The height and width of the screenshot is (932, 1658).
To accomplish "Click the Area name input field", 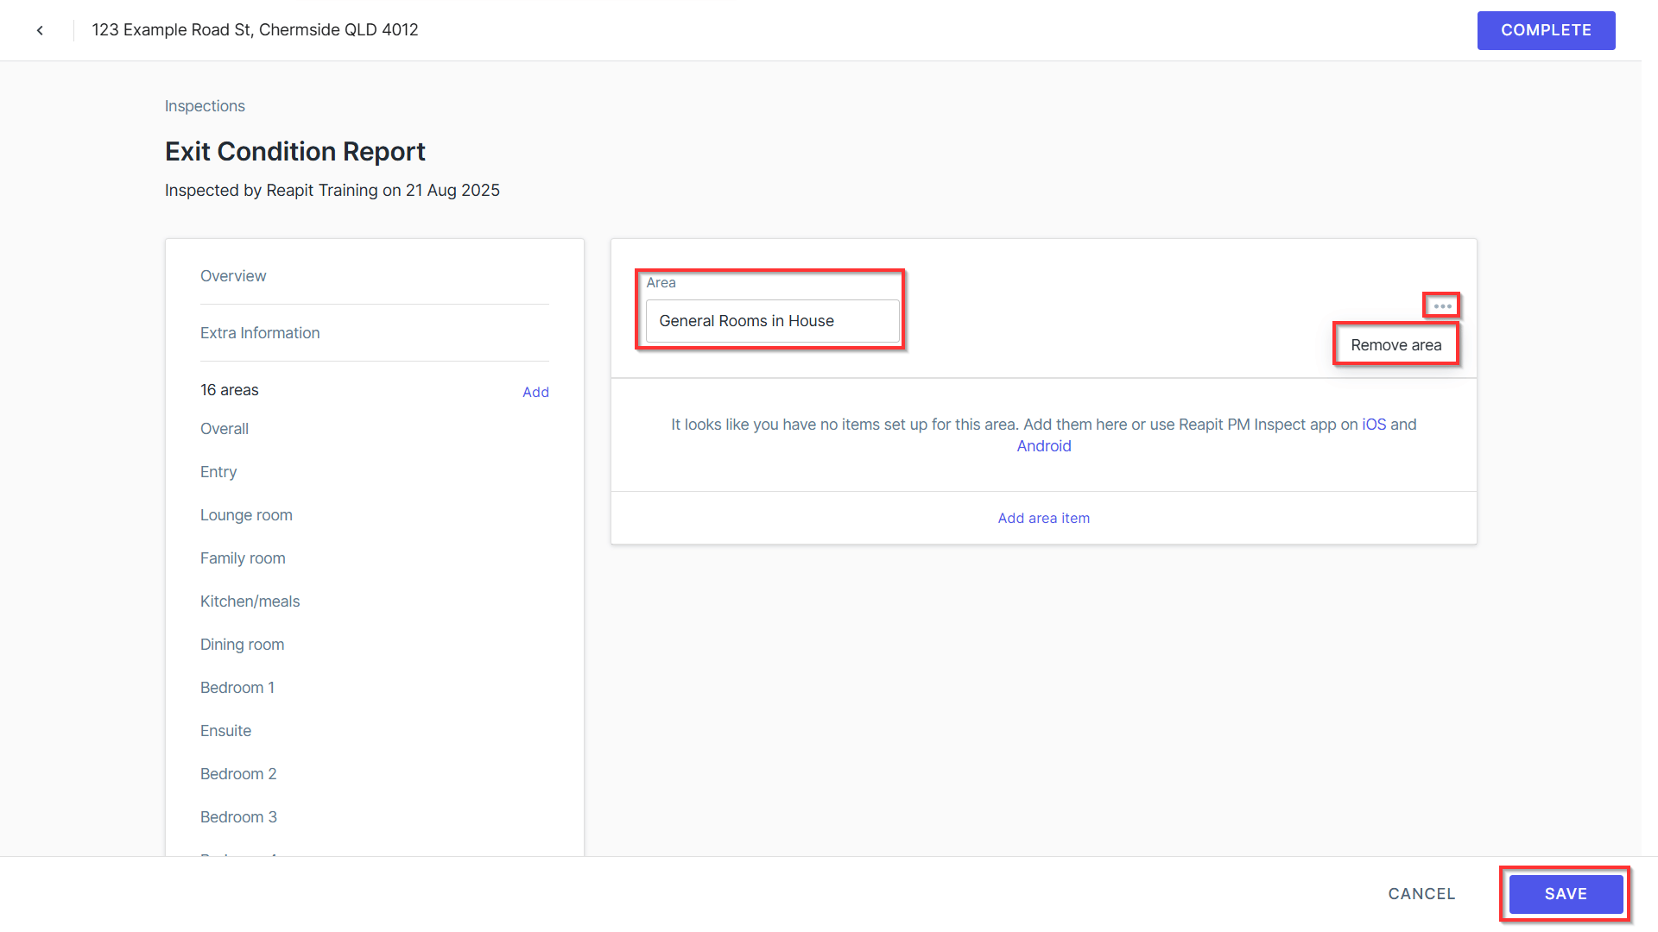I will (x=773, y=321).
